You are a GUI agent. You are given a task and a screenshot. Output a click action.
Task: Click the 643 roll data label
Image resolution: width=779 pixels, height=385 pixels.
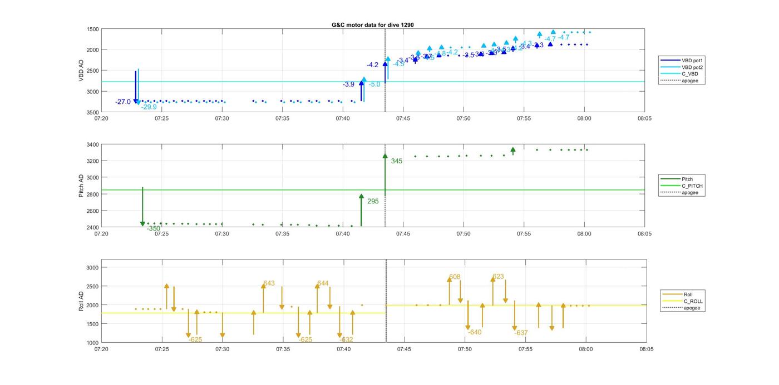coord(269,283)
